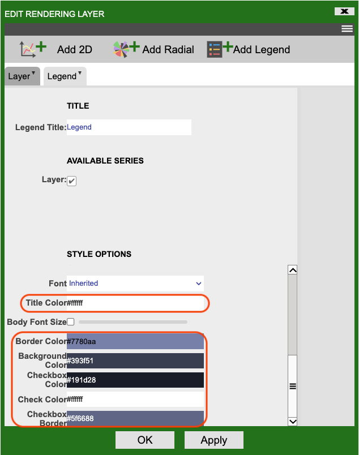Switch to the Layer tab
This screenshot has height=455, width=359.
tap(19, 76)
